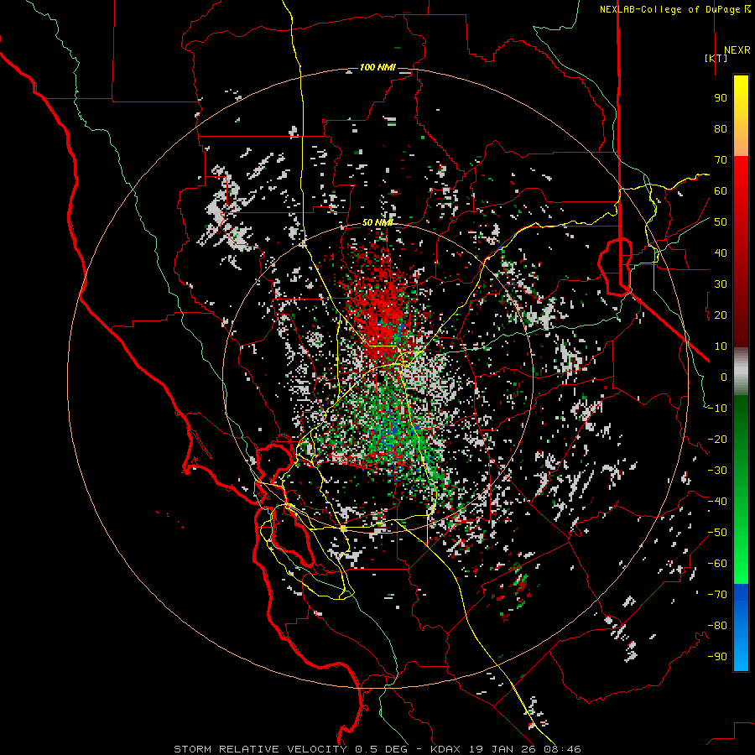The height and width of the screenshot is (755, 755).
Task: Click the -30 knot scale value
Action: tap(717, 471)
